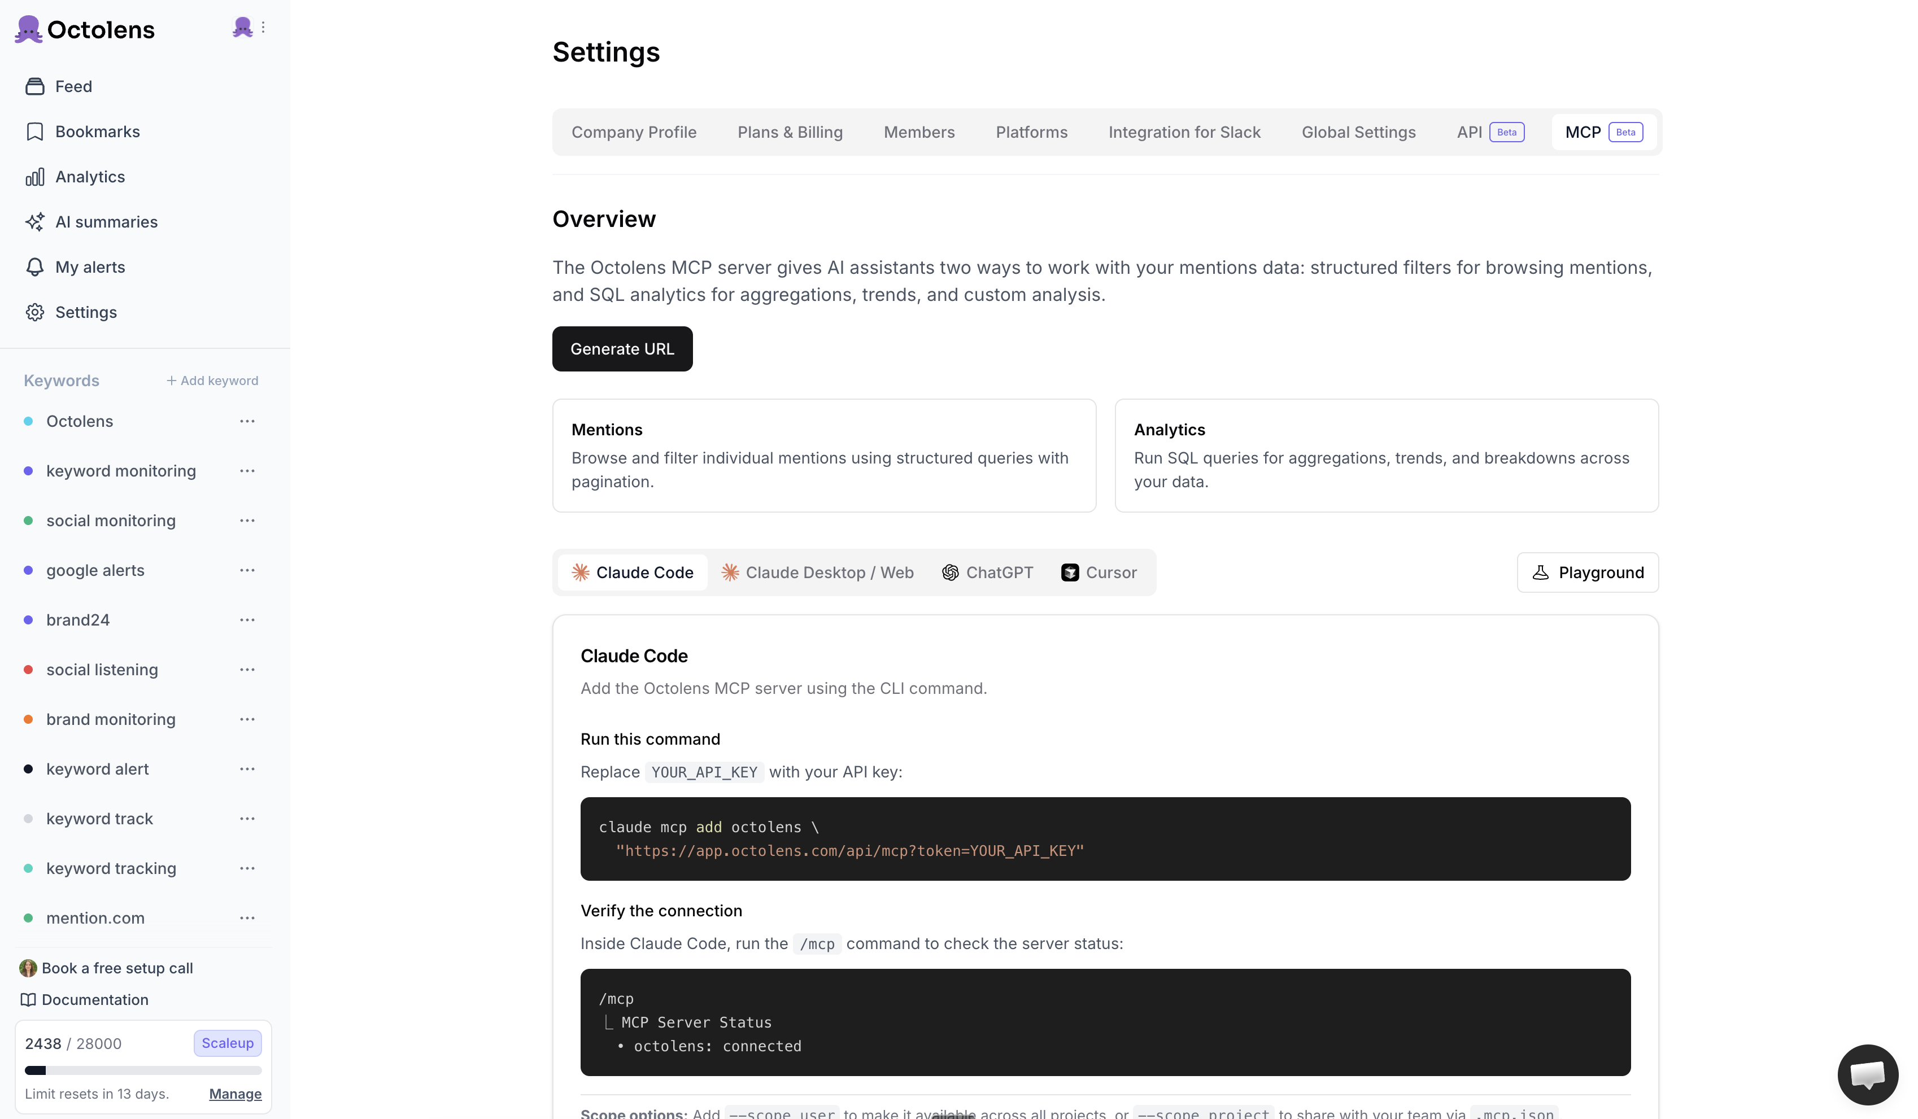1918x1119 pixels.
Task: Click the usage limit progress bar
Action: 143,1070
